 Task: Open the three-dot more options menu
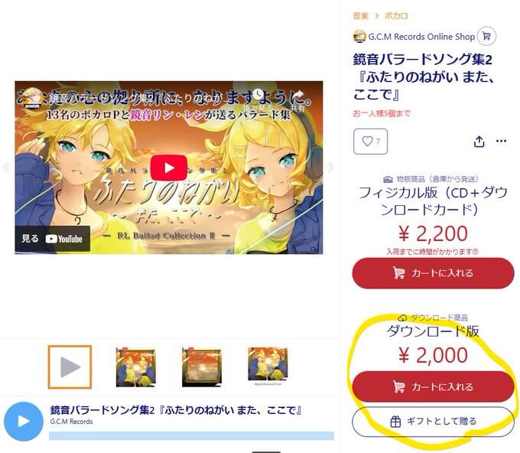pyautogui.click(x=501, y=141)
